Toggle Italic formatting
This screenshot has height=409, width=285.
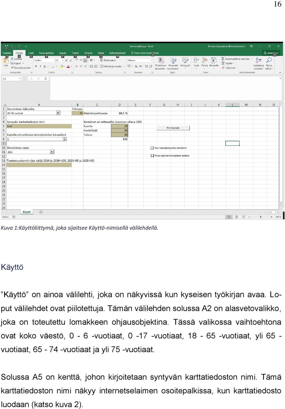click(40, 66)
